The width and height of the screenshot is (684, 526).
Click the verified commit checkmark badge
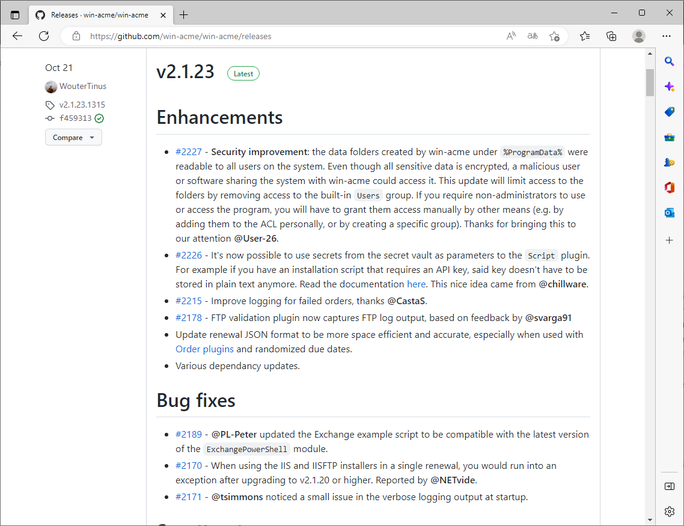pyautogui.click(x=99, y=118)
